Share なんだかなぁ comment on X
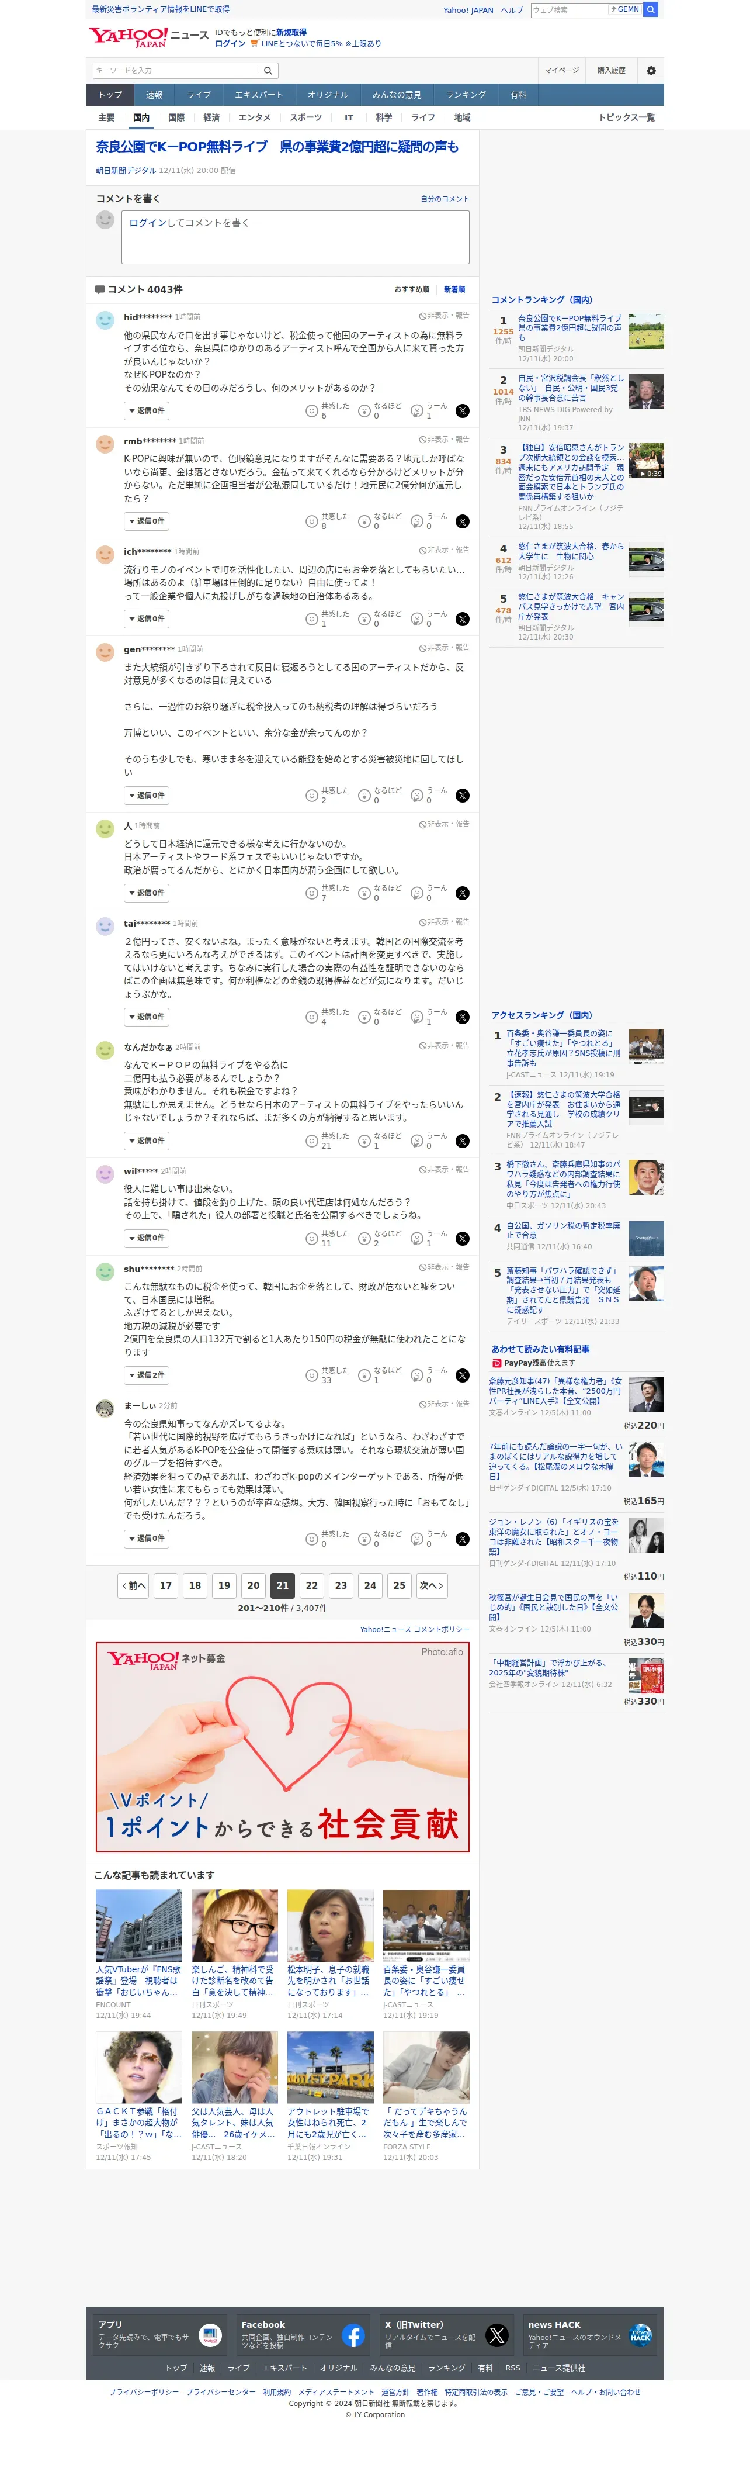 click(463, 1141)
